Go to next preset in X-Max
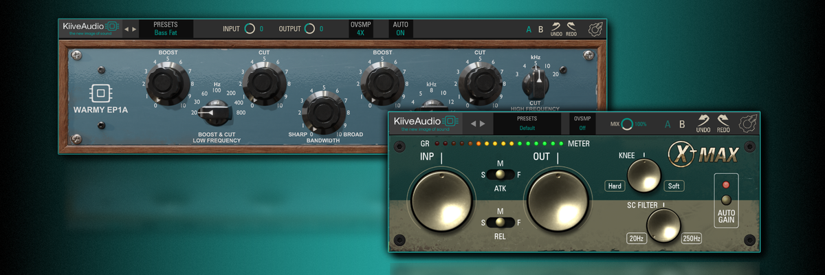Screen dimensions: 825x275 [482, 124]
